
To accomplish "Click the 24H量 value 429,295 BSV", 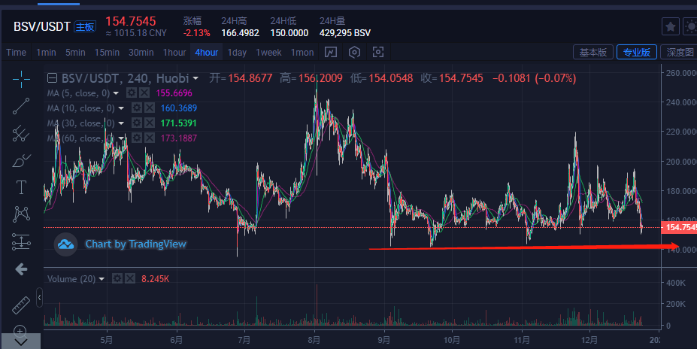I will coord(345,33).
